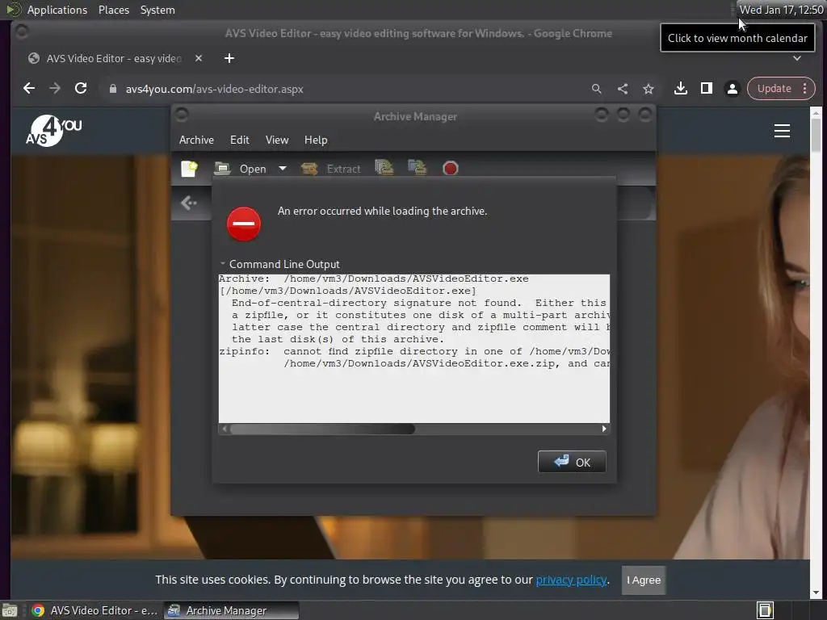Screen dimensions: 827x620
Task: Open the Help menu in Archive Manager
Action: 316,140
